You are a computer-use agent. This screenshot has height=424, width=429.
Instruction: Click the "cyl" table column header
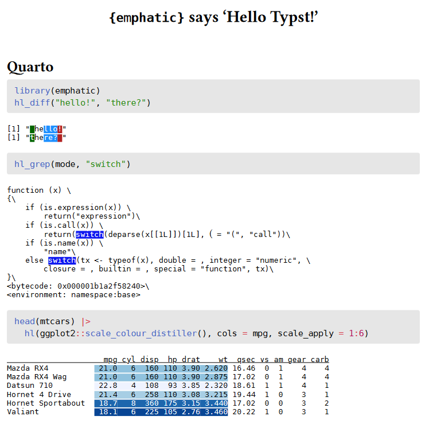click(x=128, y=359)
